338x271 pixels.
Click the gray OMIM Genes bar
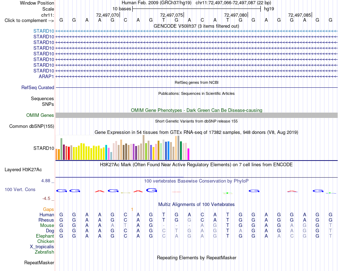pos(197,115)
